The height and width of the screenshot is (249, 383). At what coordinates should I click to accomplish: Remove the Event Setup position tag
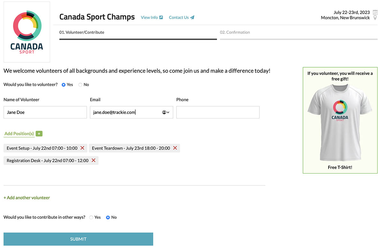(82, 148)
